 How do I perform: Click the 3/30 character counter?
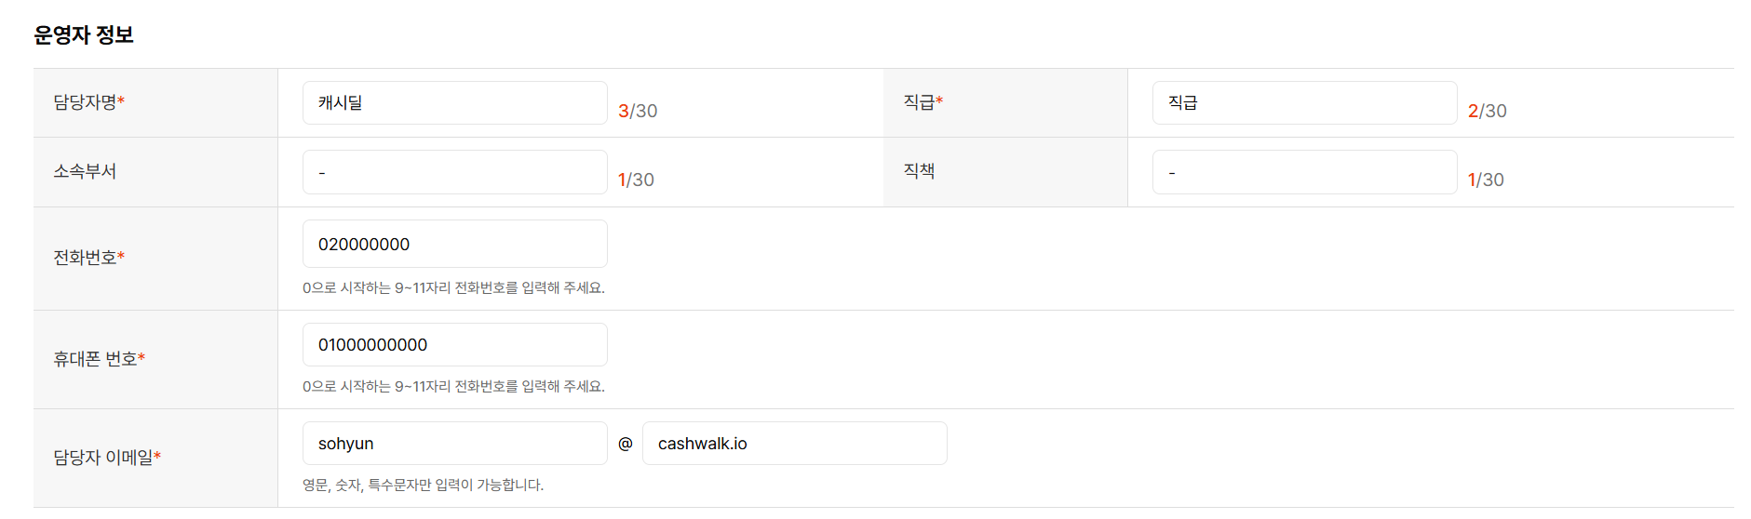click(638, 111)
